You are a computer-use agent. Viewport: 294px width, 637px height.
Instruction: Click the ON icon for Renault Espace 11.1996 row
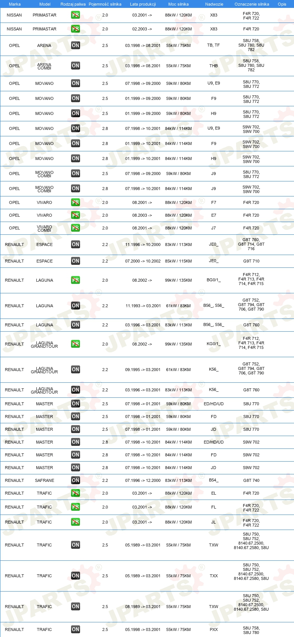[76, 245]
